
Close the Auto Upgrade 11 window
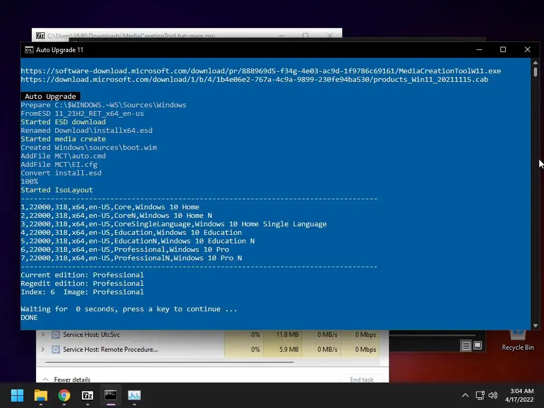[x=528, y=49]
